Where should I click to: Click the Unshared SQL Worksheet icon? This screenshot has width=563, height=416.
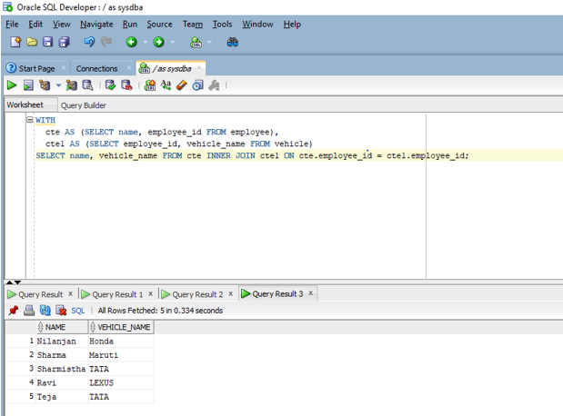coord(150,85)
